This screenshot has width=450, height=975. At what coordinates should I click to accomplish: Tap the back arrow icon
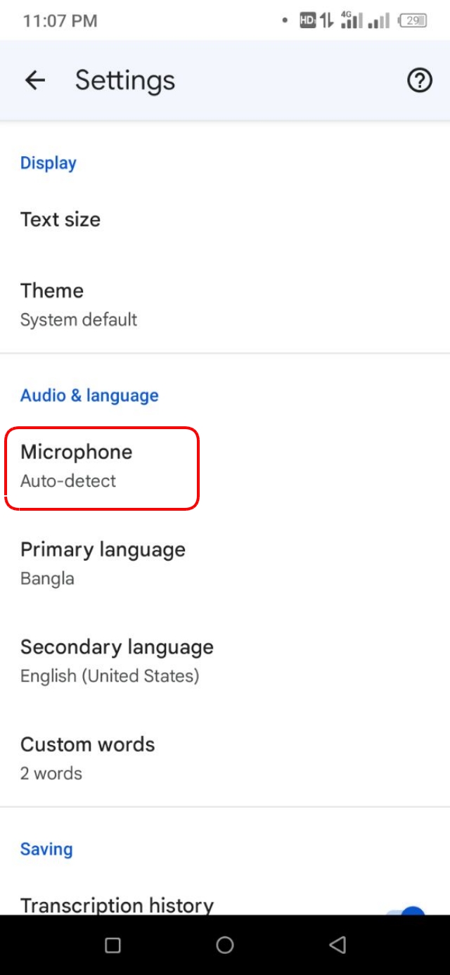[34, 80]
